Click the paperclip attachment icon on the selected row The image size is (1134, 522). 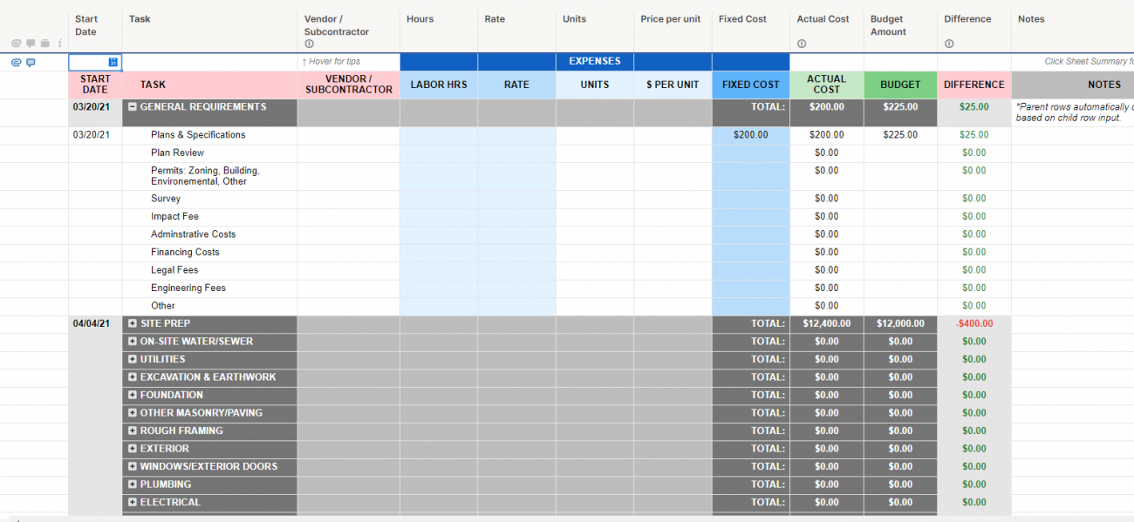tap(16, 62)
